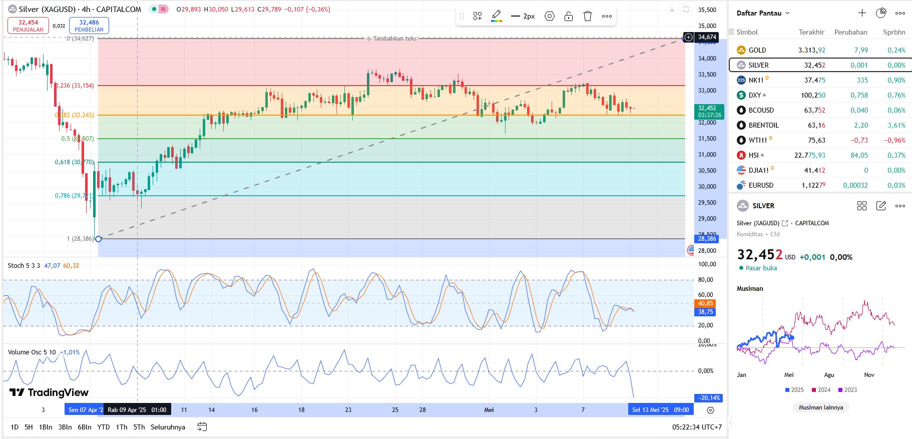
Task: Add a symbol to the watchlist
Action: click(862, 13)
